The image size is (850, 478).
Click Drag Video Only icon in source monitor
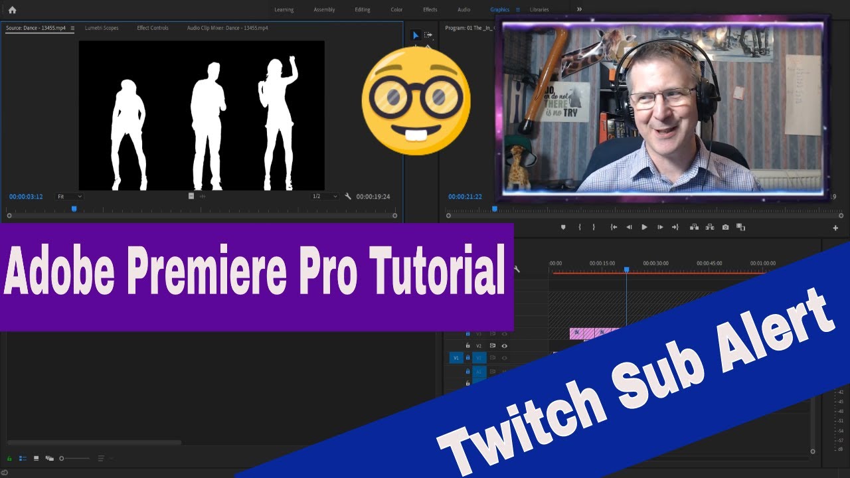tap(191, 196)
